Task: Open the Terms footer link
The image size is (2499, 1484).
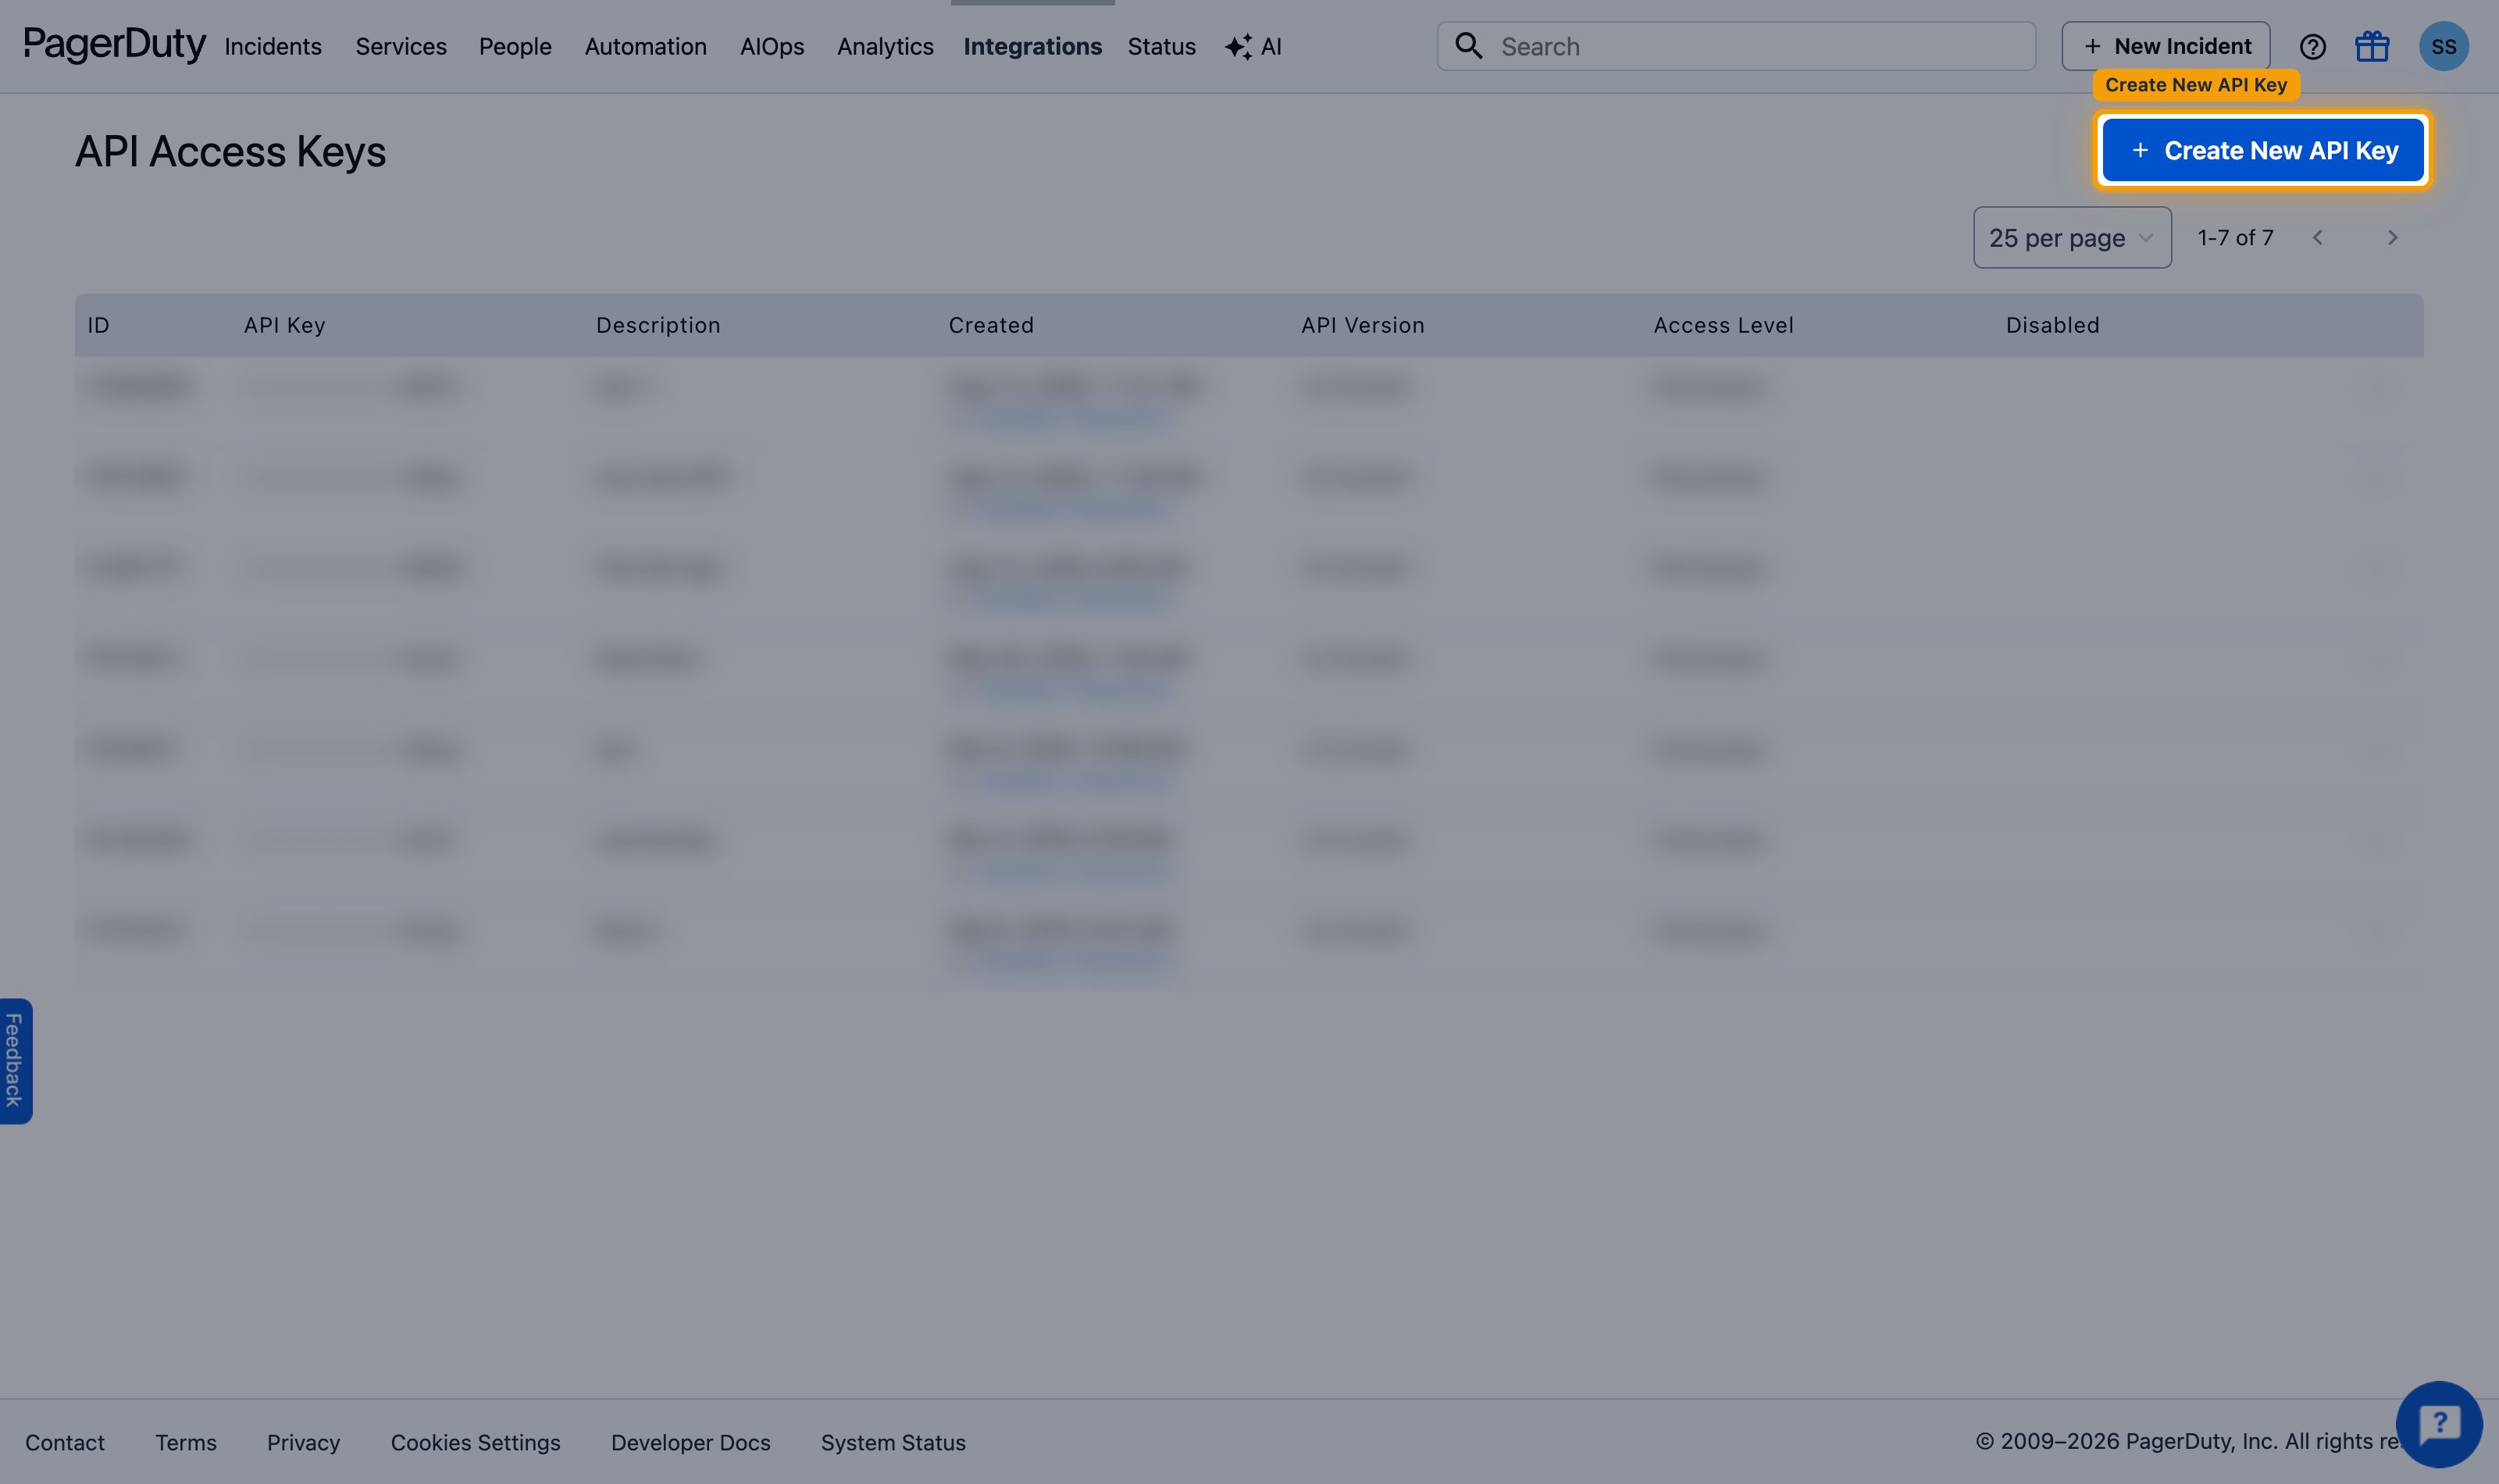Action: tap(186, 1442)
